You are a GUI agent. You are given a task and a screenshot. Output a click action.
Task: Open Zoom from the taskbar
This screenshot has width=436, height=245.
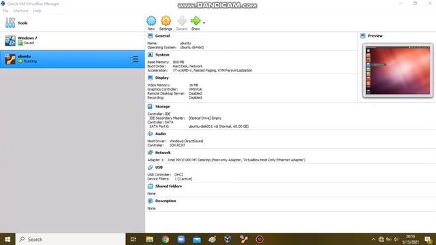click(x=181, y=239)
